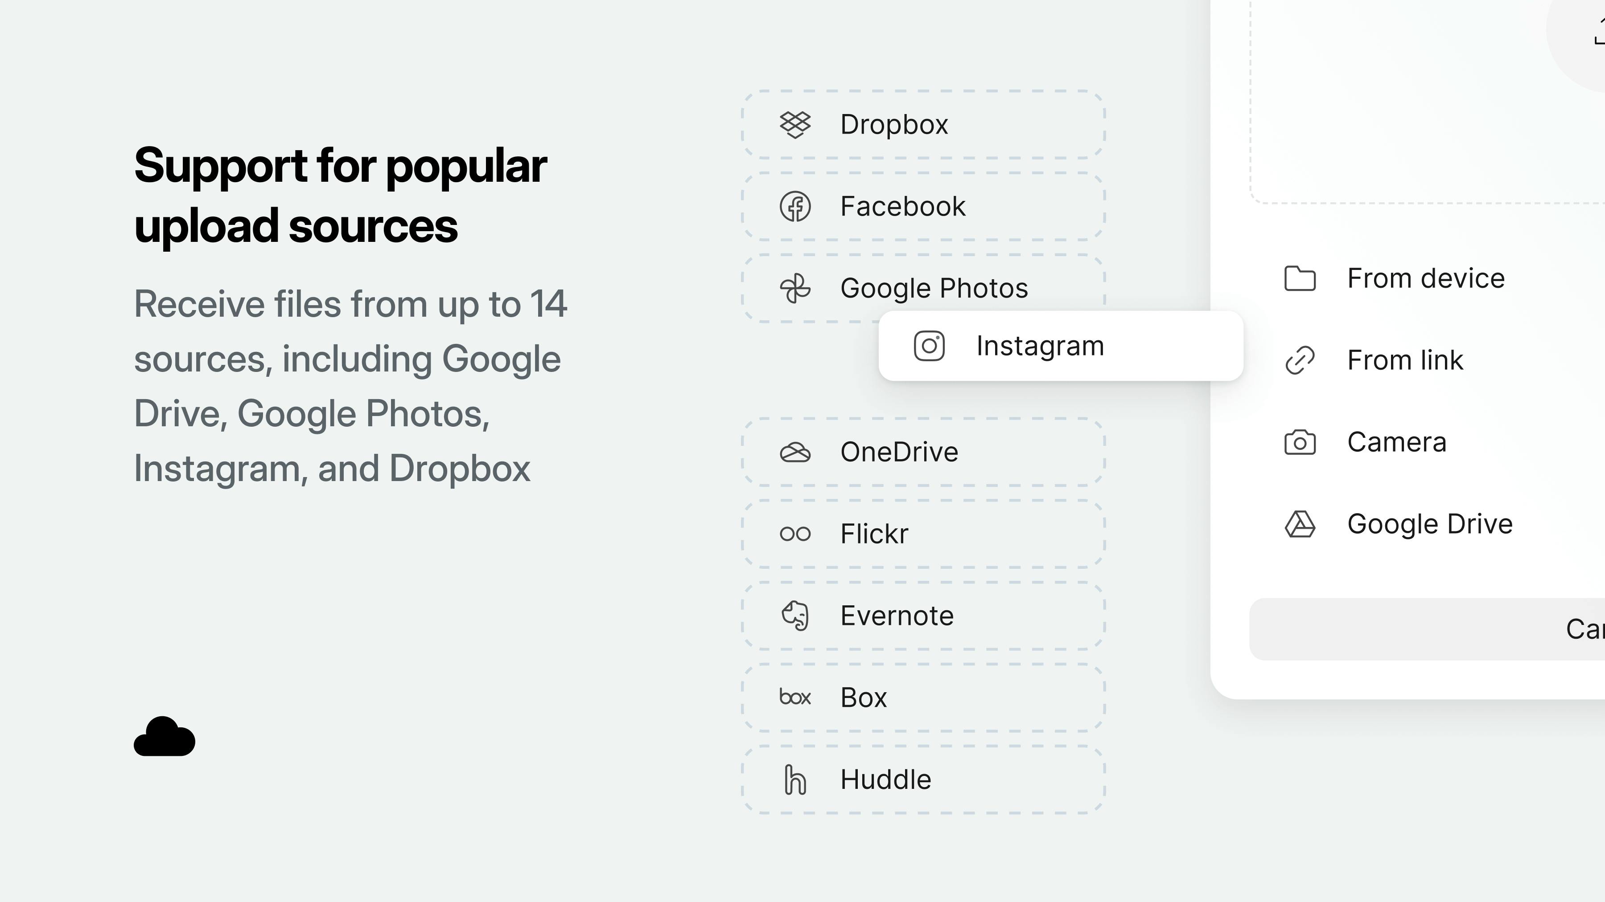Image resolution: width=1605 pixels, height=902 pixels.
Task: Click the Huddle h icon
Action: [x=795, y=780]
